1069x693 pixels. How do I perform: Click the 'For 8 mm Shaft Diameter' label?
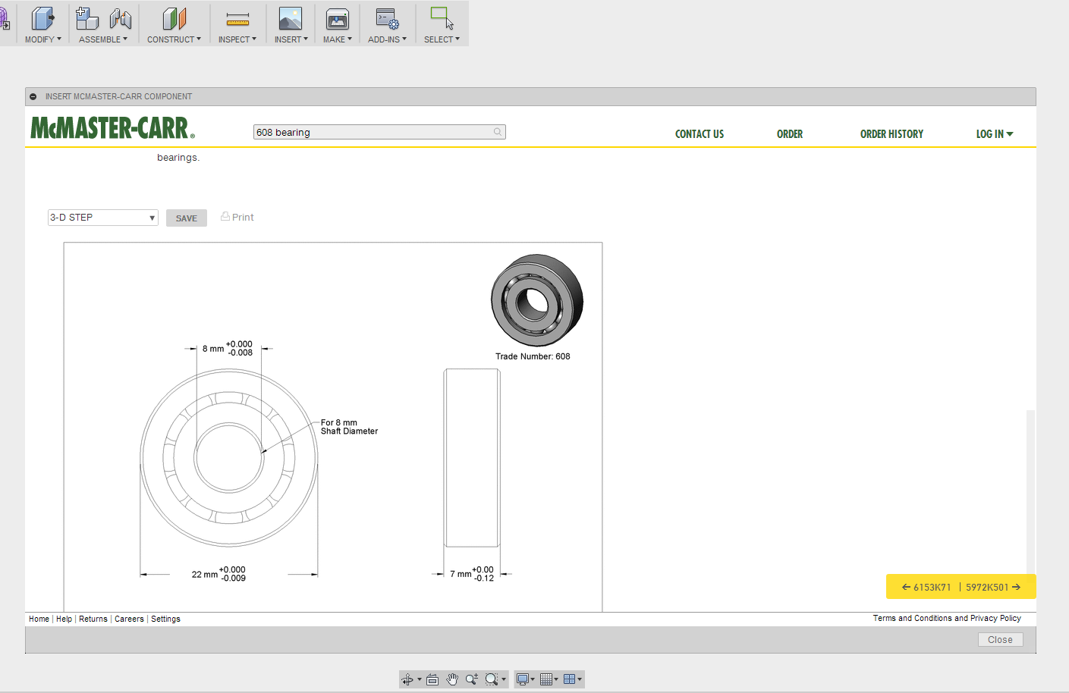point(349,427)
